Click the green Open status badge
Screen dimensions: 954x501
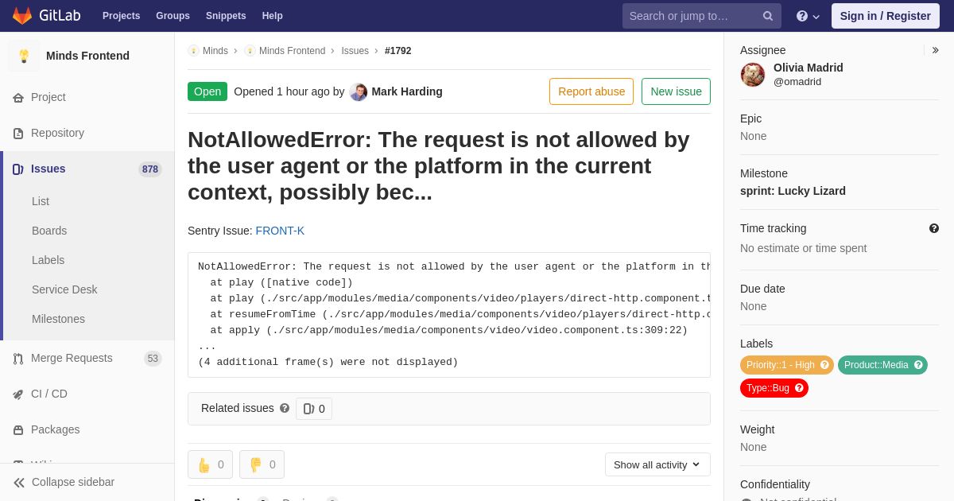click(207, 91)
